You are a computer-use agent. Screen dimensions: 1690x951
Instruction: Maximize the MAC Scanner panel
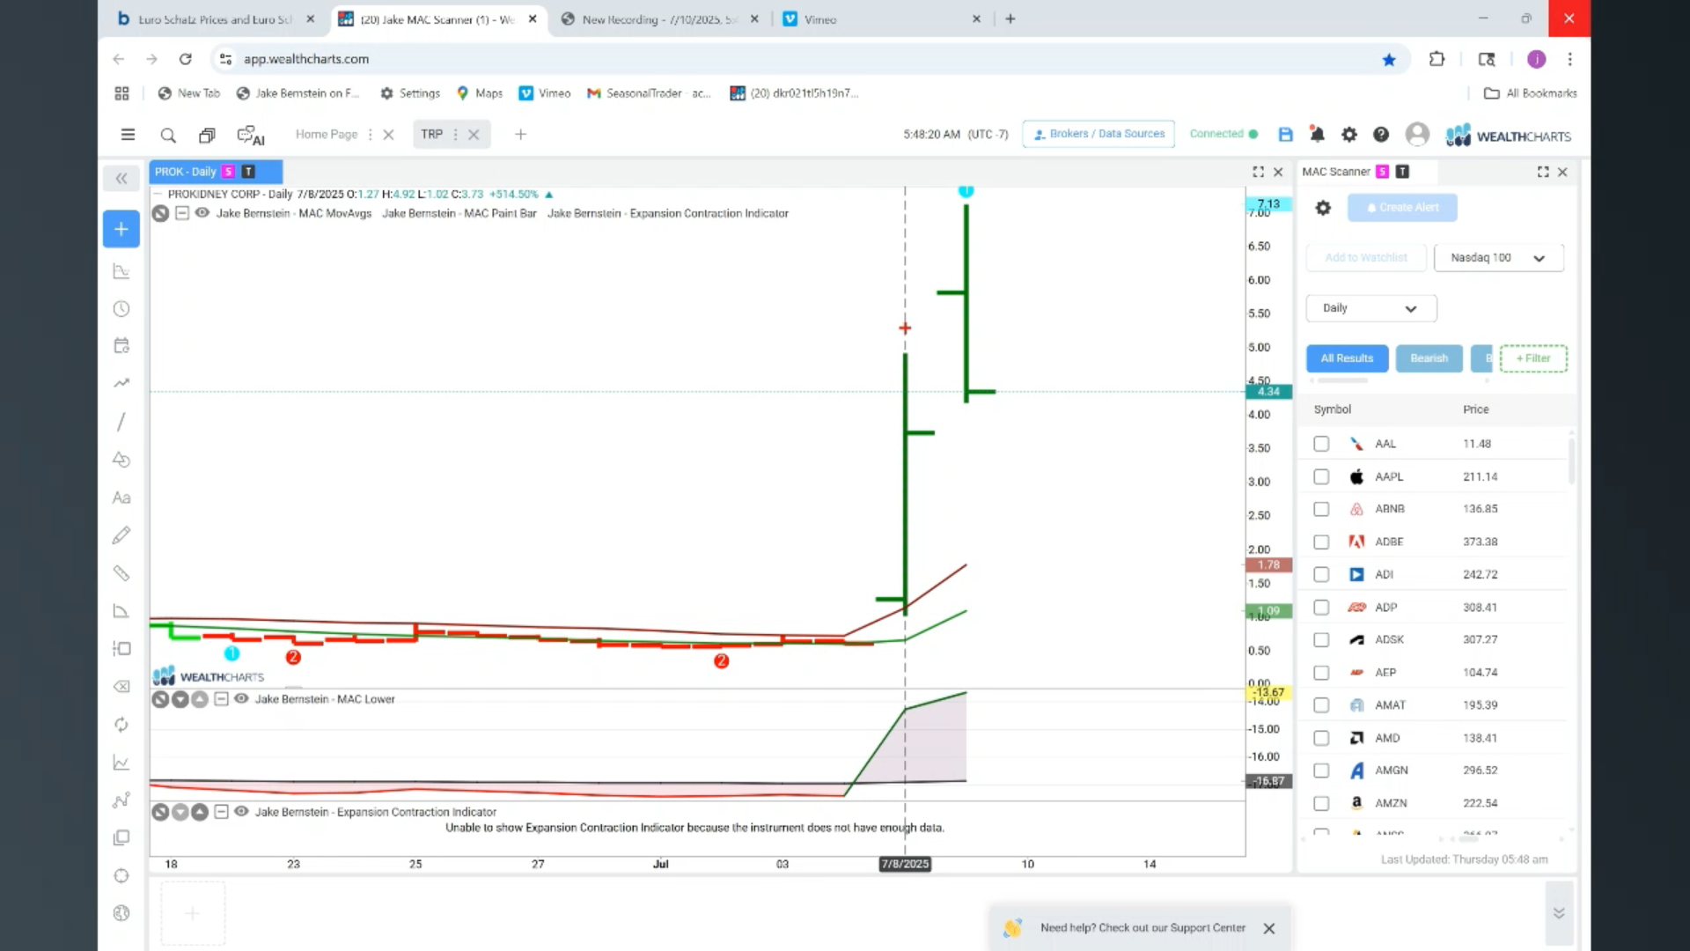tap(1543, 172)
